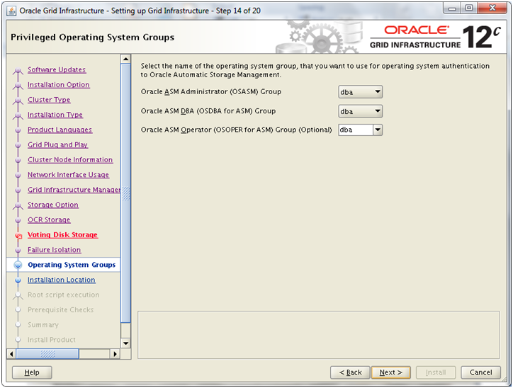The width and height of the screenshot is (513, 388).
Task: Click the current step marker beside Operating System Groups
Action: click(x=18, y=265)
